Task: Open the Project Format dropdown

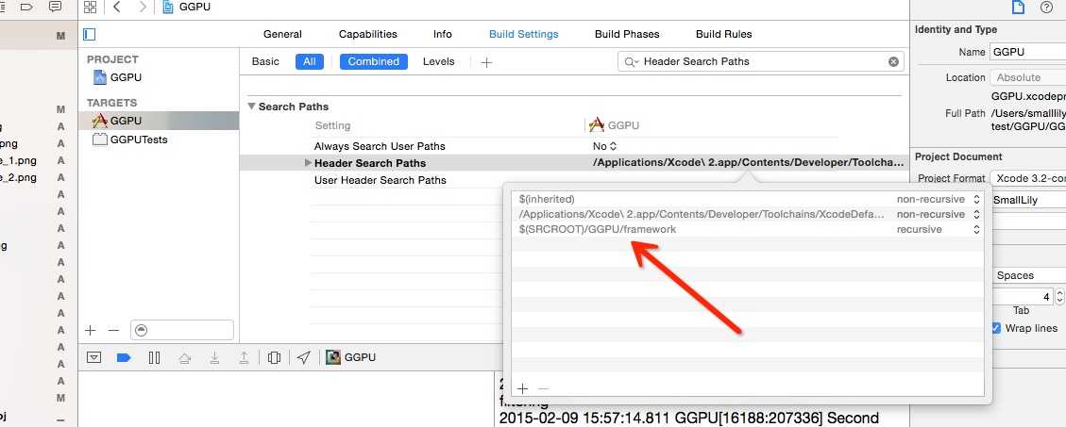Action: click(1028, 178)
